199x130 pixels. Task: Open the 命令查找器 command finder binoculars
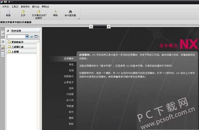tap(70, 12)
